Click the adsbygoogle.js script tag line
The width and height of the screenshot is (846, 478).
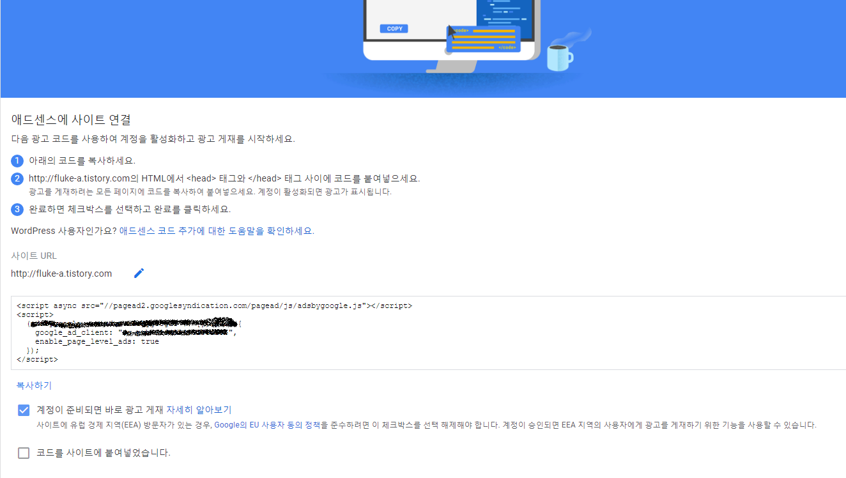pos(214,306)
